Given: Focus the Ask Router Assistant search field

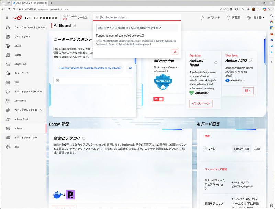Looking at the screenshot, I should click(137, 17).
